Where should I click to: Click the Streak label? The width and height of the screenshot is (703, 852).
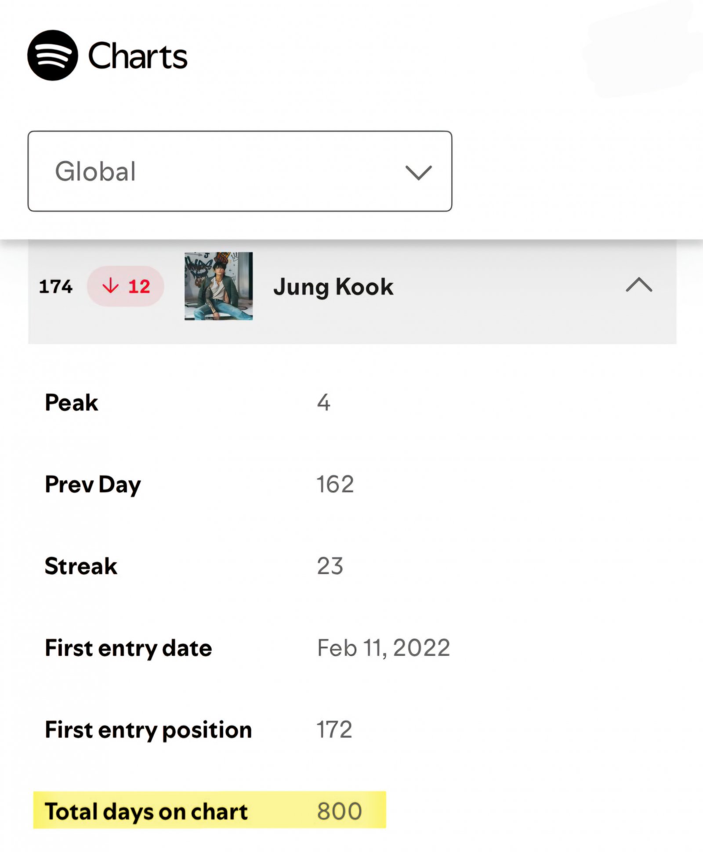pos(81,566)
